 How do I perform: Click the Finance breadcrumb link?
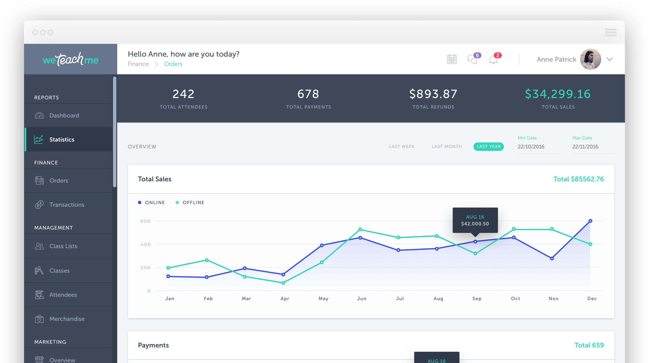pyautogui.click(x=138, y=64)
